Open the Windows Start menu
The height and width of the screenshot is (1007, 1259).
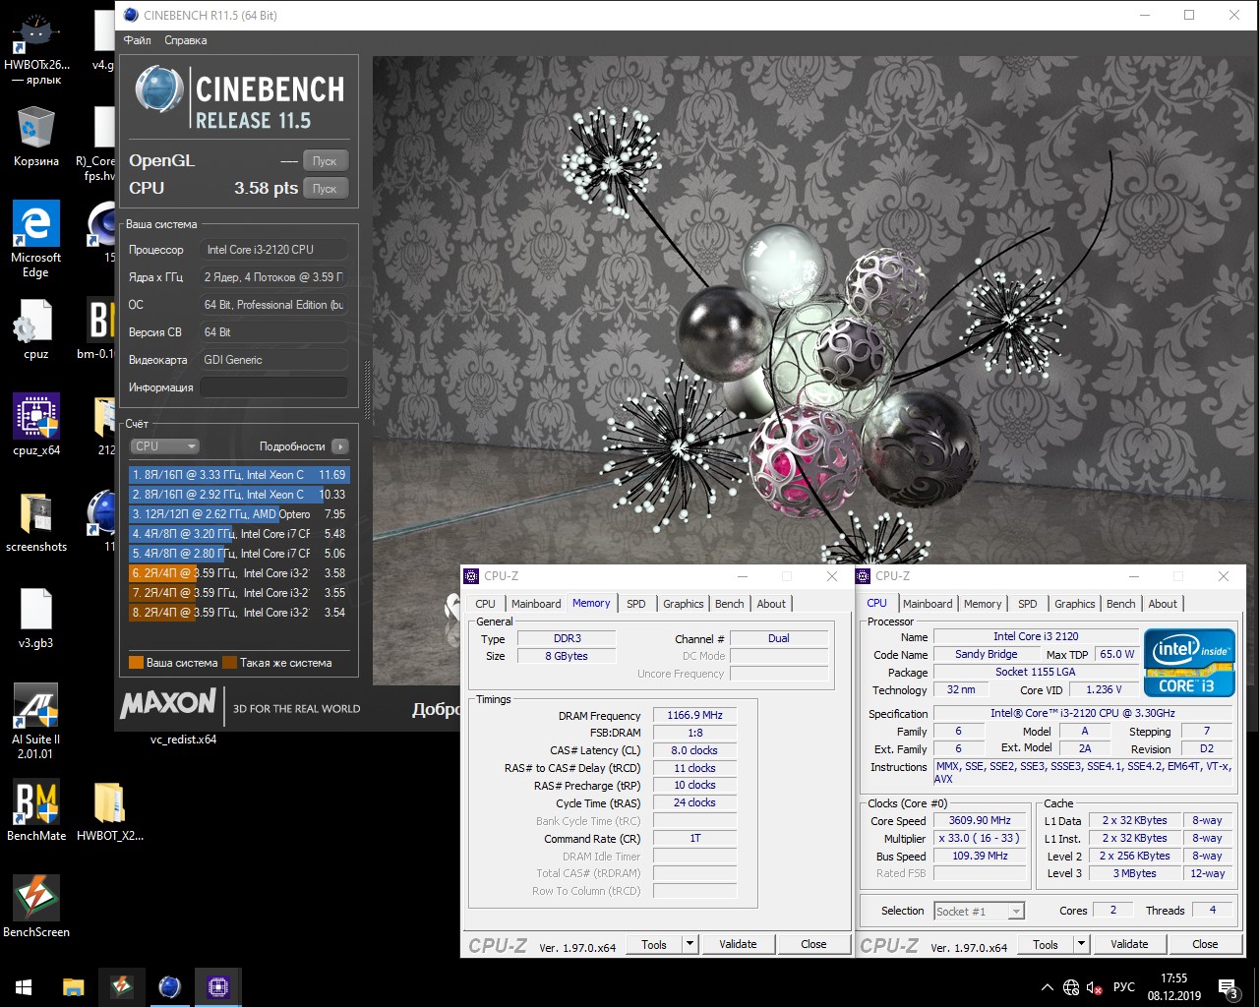(x=24, y=986)
